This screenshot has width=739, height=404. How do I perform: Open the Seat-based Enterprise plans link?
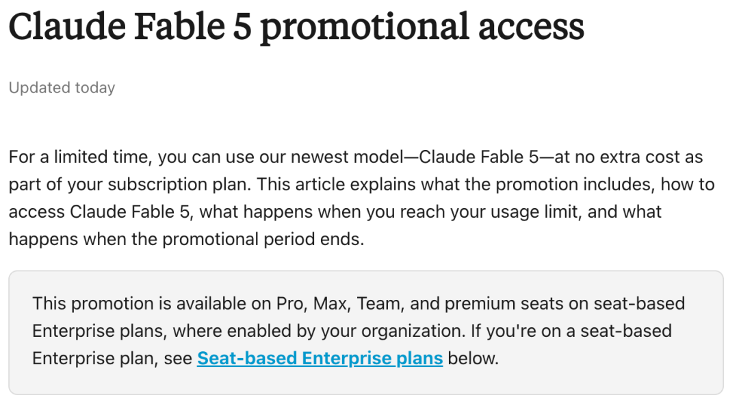[x=320, y=358]
